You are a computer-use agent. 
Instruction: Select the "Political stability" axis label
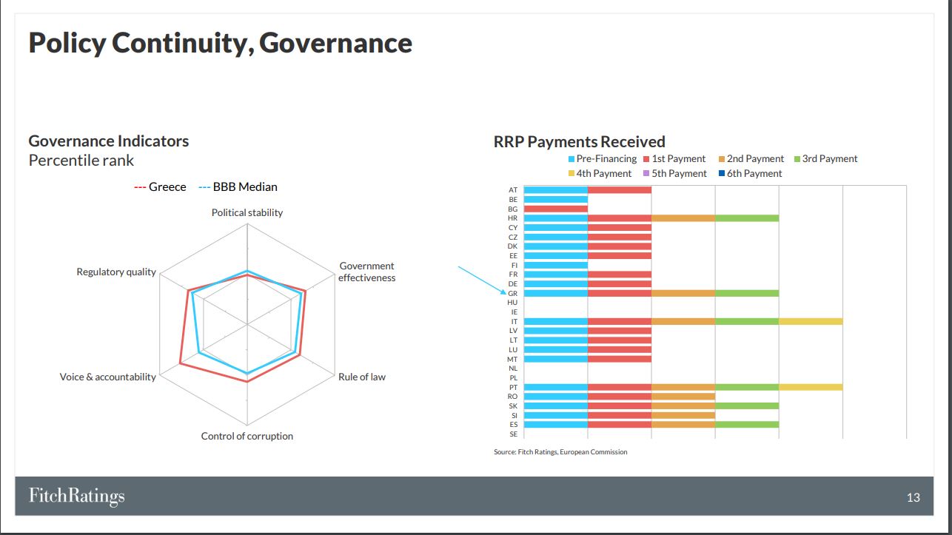pyautogui.click(x=247, y=213)
